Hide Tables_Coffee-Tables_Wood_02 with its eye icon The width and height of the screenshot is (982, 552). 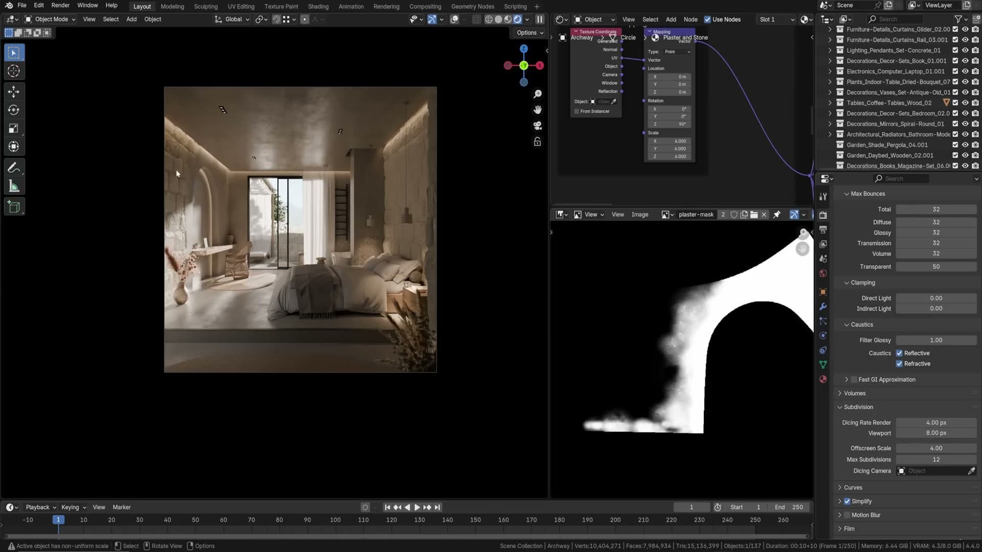tap(965, 103)
